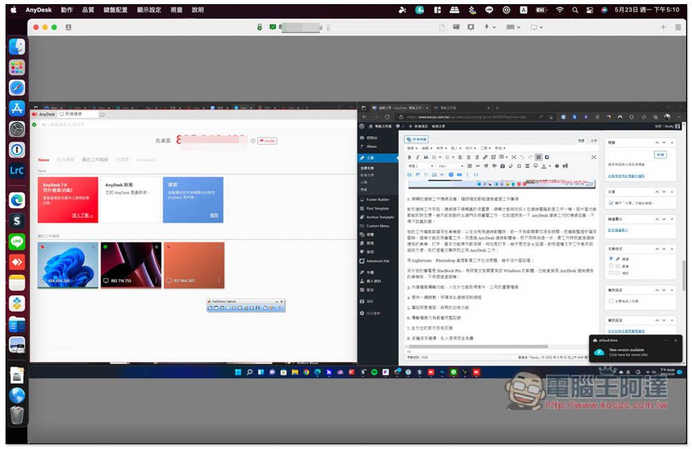Move the post format panel up

click(x=657, y=249)
